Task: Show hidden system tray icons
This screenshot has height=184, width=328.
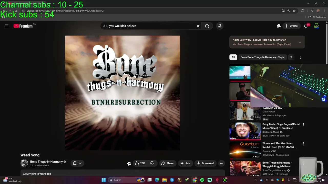Action: coord(256,180)
